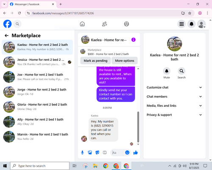
Task: Open a new browser tab
Action: (61, 4)
